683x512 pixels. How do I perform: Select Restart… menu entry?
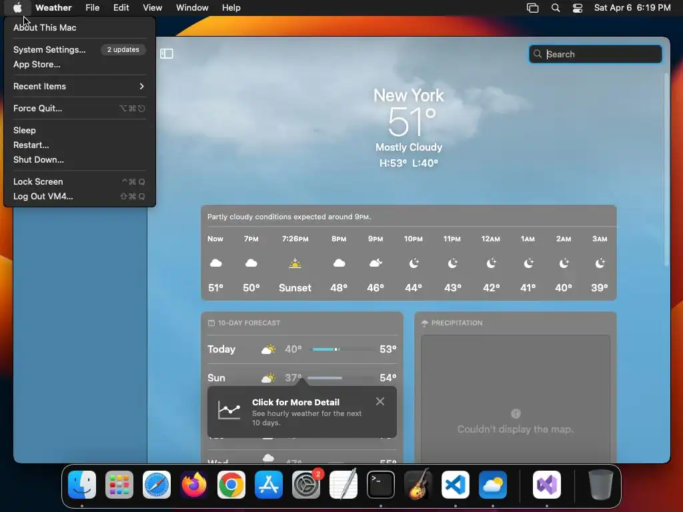(x=80, y=145)
